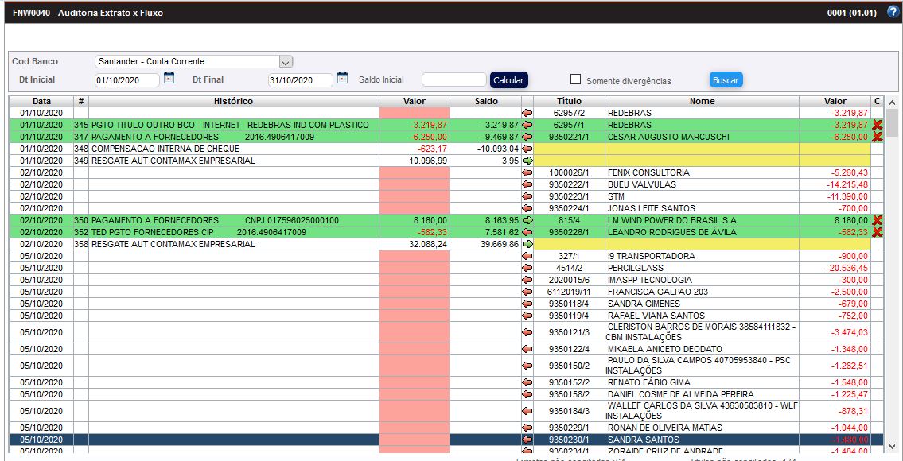The width and height of the screenshot is (903, 461).
Task: Click red X on REDEBRAS 62957/1 row
Action: click(878, 125)
